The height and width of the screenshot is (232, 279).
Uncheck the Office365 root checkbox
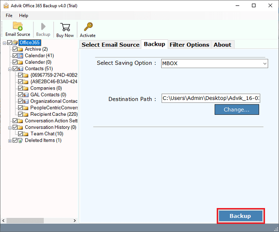pyautogui.click(x=9, y=43)
